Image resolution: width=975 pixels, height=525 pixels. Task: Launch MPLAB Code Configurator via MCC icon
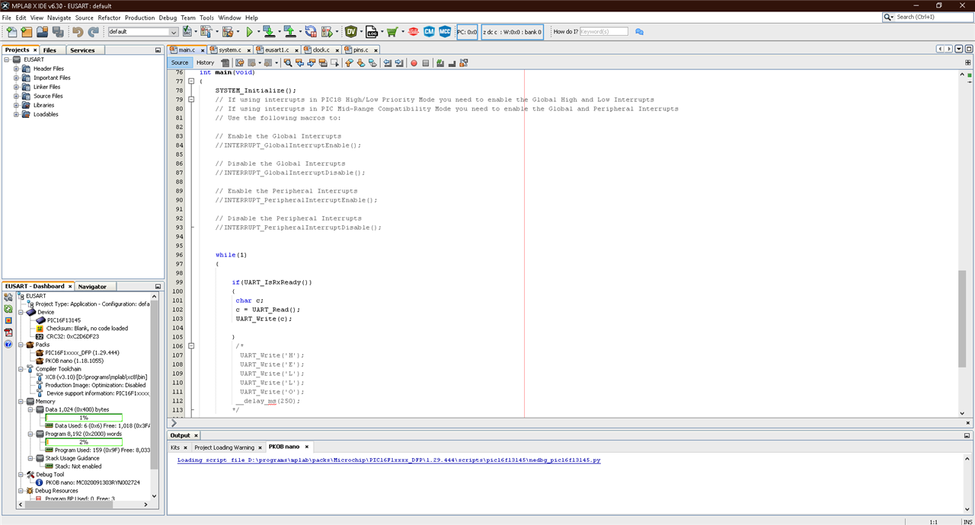pos(445,32)
